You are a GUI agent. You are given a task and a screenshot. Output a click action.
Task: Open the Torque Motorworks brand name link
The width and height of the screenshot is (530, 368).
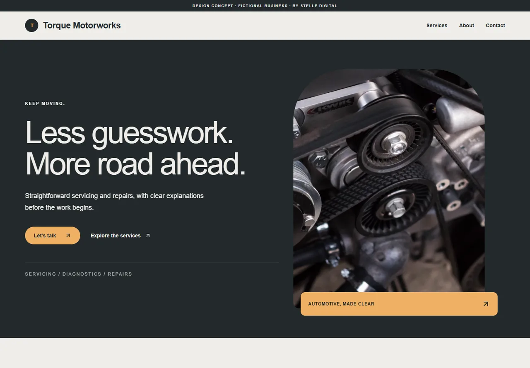pyautogui.click(x=82, y=25)
